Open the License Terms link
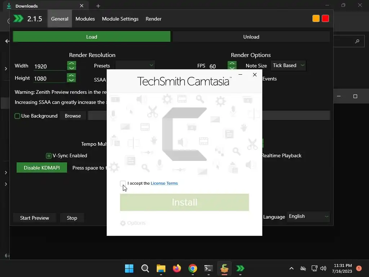Image resolution: width=369 pixels, height=277 pixels. (x=164, y=183)
